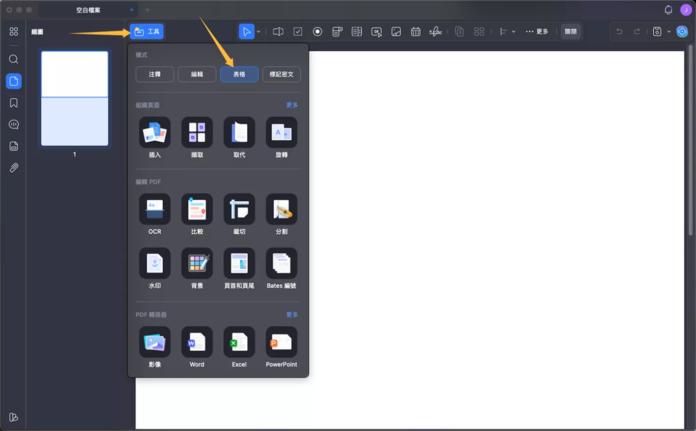Select the OK button form field tool

pos(377,31)
